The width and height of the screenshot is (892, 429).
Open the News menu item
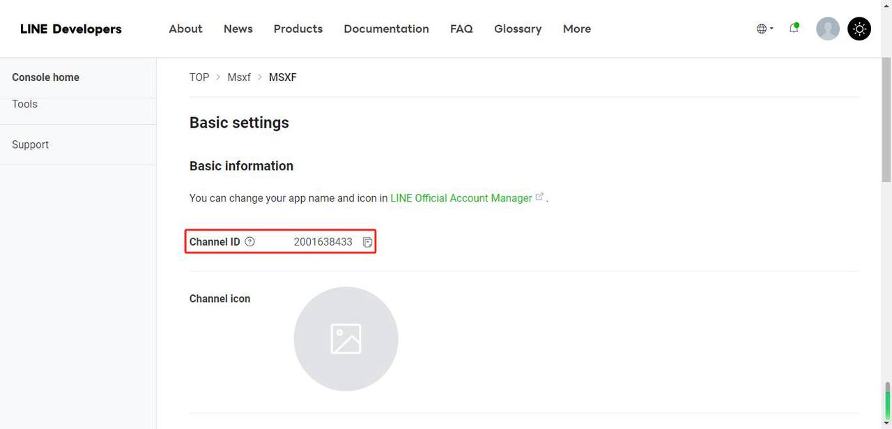tap(238, 29)
